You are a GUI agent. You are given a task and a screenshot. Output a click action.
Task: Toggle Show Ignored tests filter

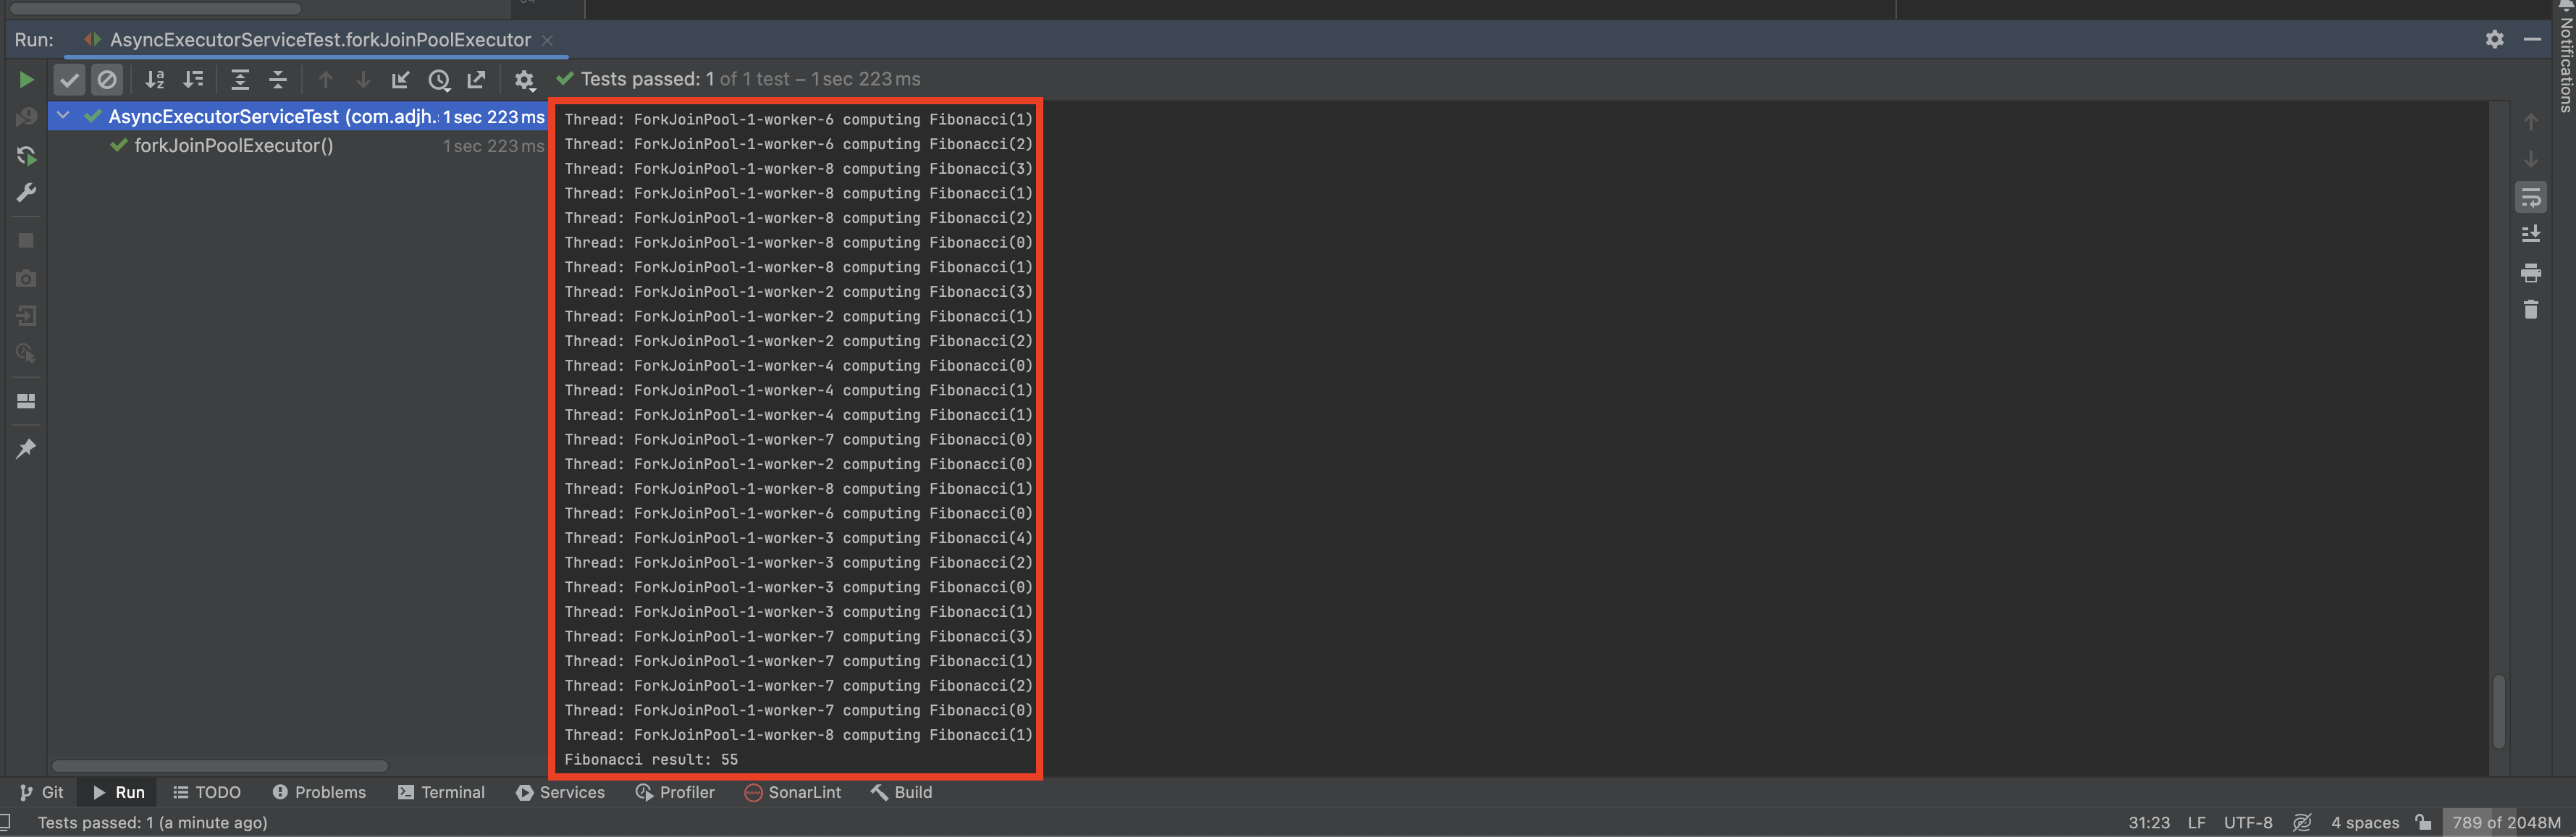coord(107,79)
